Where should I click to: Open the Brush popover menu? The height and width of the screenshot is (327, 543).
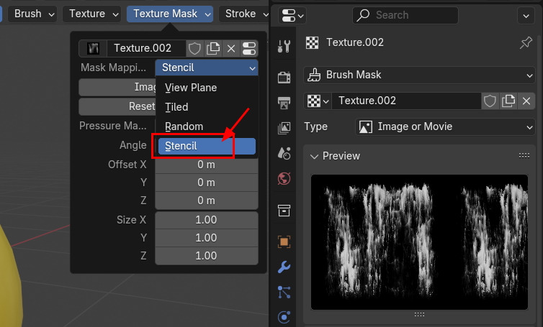(x=32, y=14)
